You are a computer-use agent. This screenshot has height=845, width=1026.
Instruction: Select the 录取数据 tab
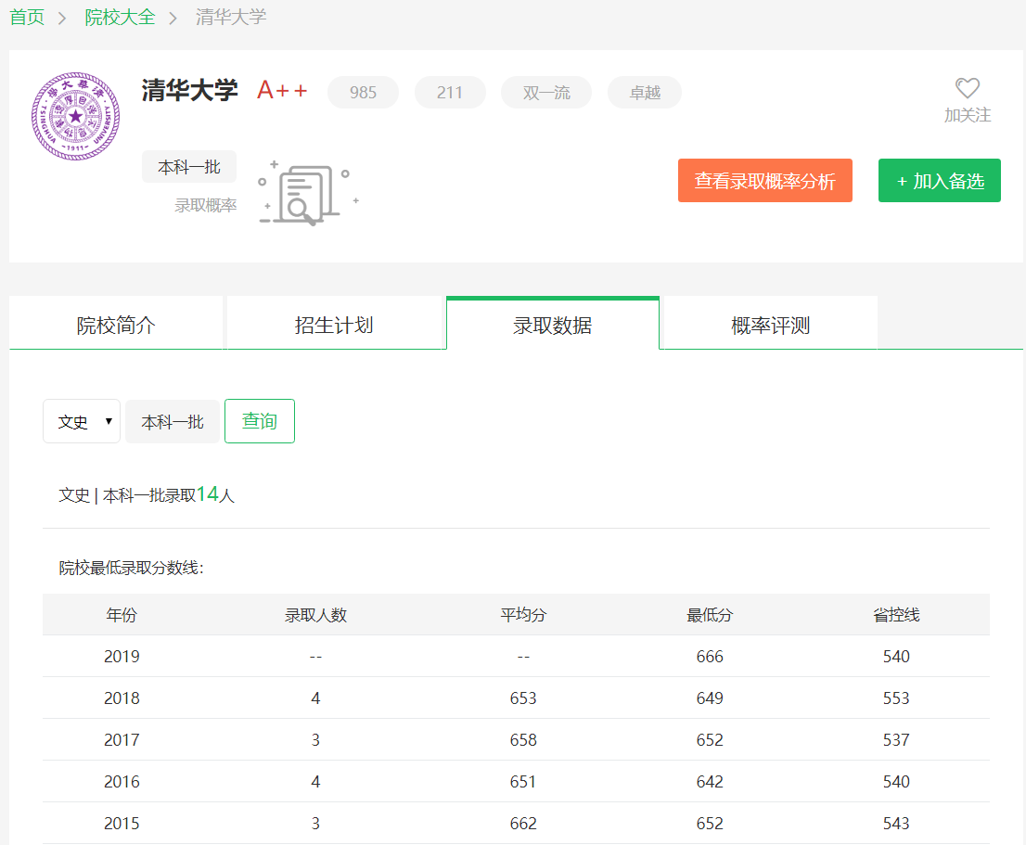(x=553, y=325)
